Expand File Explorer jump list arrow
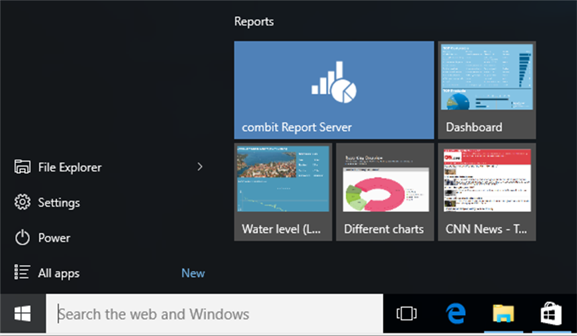The width and height of the screenshot is (577, 336). [x=200, y=167]
